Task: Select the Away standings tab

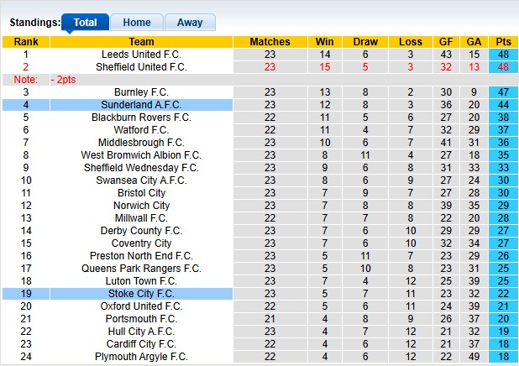Action: pos(189,23)
